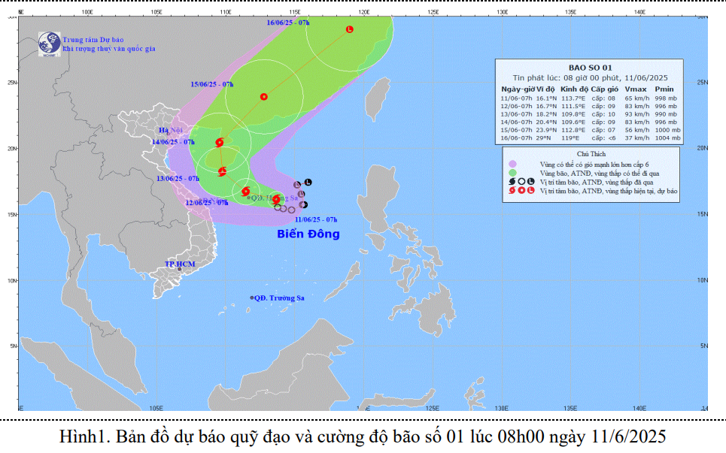The height and width of the screenshot is (453, 726).
Task: Click the red storm marker for 13/06/25
Action: tap(222, 171)
